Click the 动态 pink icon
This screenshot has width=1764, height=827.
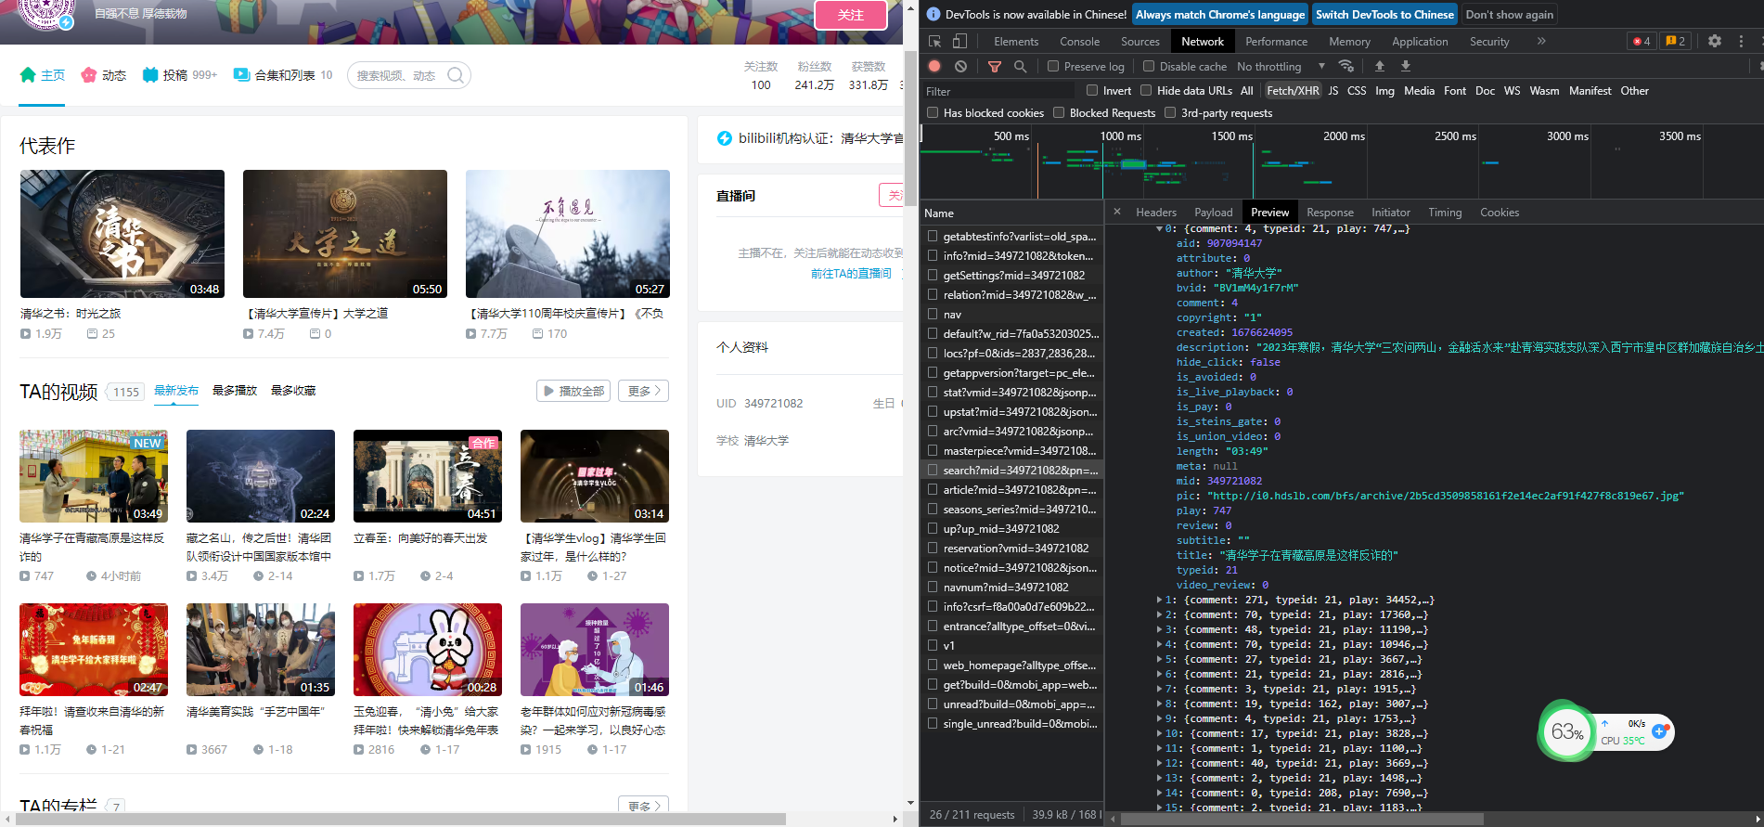coord(88,75)
